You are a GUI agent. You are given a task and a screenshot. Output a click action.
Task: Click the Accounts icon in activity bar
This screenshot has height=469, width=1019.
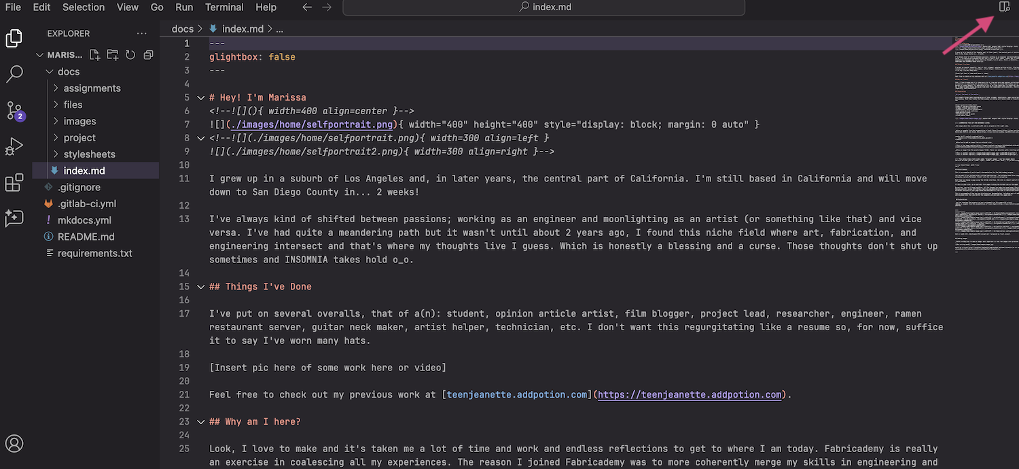click(14, 444)
